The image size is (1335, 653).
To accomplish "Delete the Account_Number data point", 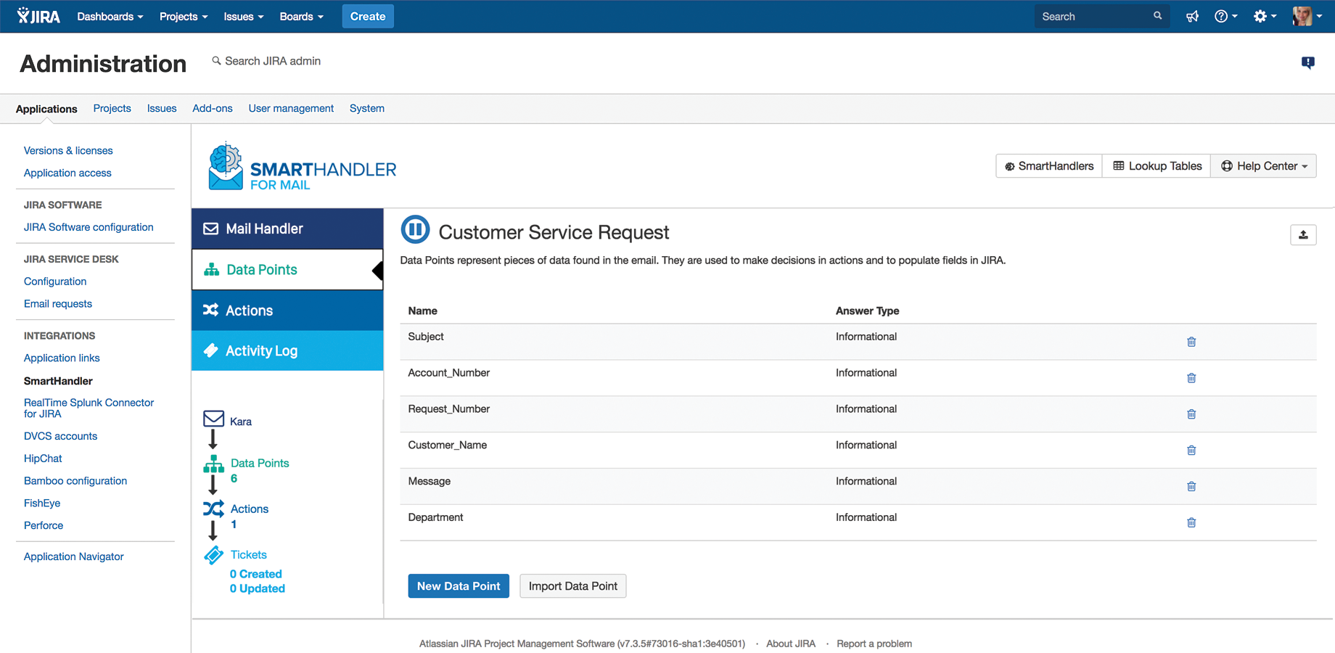I will coord(1191,378).
